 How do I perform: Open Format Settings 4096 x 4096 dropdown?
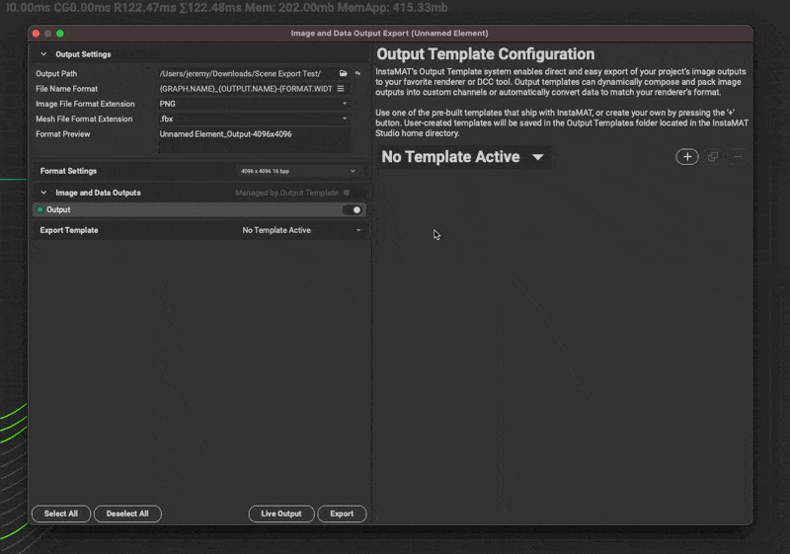pyautogui.click(x=298, y=171)
